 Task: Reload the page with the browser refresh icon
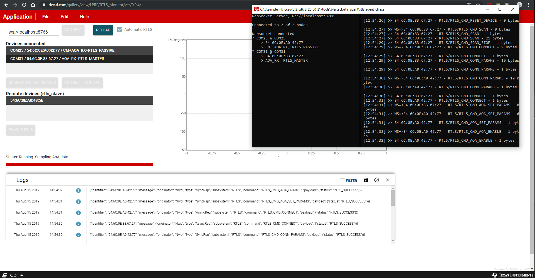pyautogui.click(x=24, y=5)
